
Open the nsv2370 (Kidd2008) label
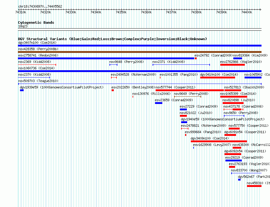[35, 74]
